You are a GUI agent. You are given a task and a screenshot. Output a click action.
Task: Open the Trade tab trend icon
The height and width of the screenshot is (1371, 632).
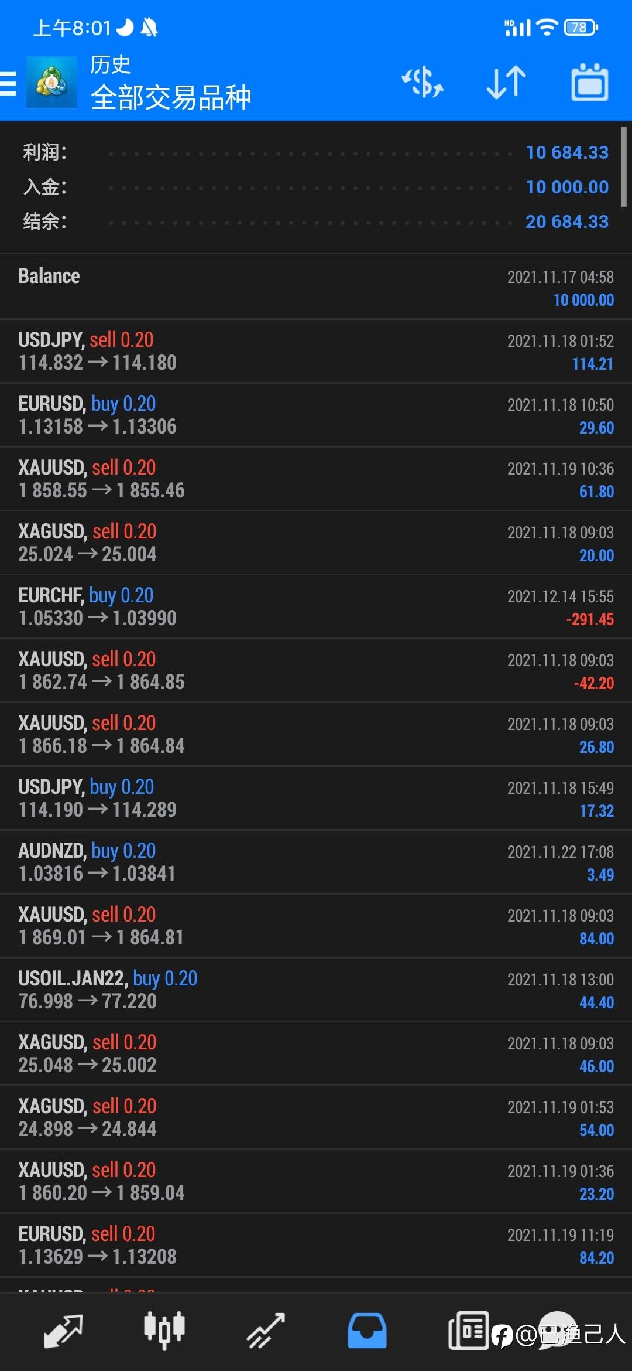266,1330
